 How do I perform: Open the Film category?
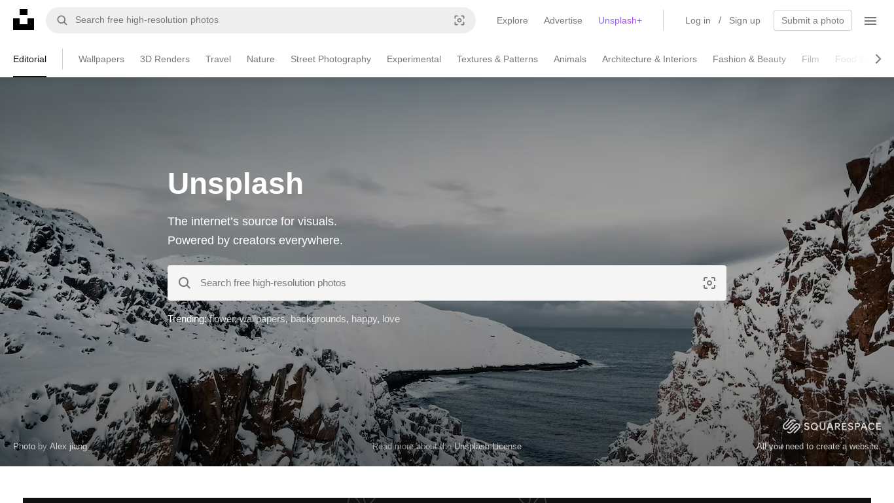810,59
